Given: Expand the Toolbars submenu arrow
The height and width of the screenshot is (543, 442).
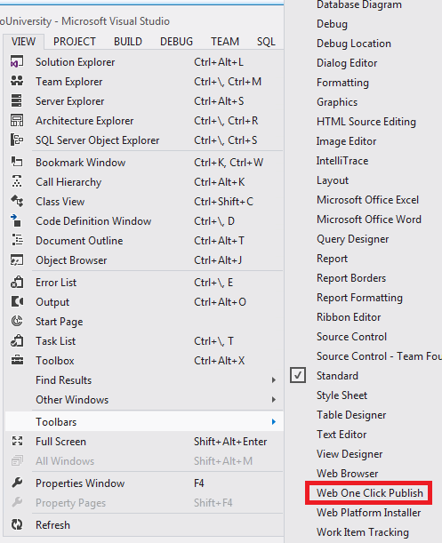Looking at the screenshot, I should point(274,421).
